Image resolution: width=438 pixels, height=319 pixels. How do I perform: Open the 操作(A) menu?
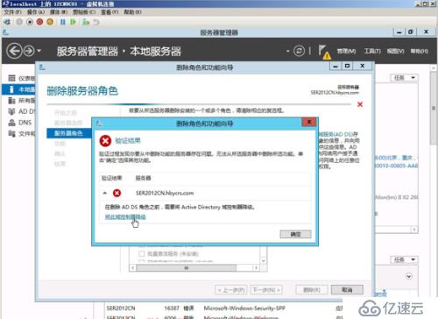point(36,12)
